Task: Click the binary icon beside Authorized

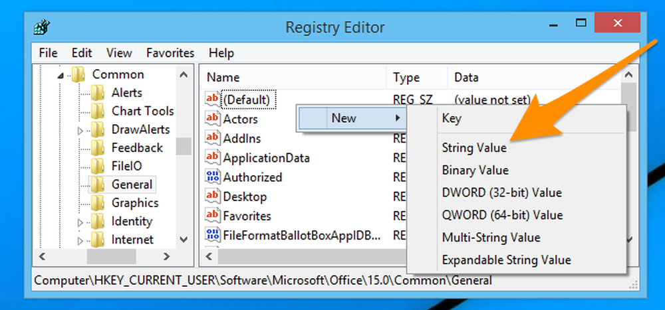Action: click(x=213, y=177)
